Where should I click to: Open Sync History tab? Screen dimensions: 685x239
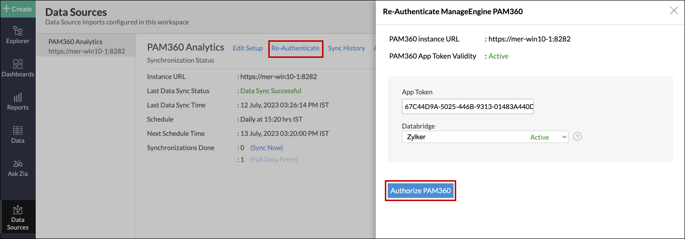pyautogui.click(x=346, y=48)
